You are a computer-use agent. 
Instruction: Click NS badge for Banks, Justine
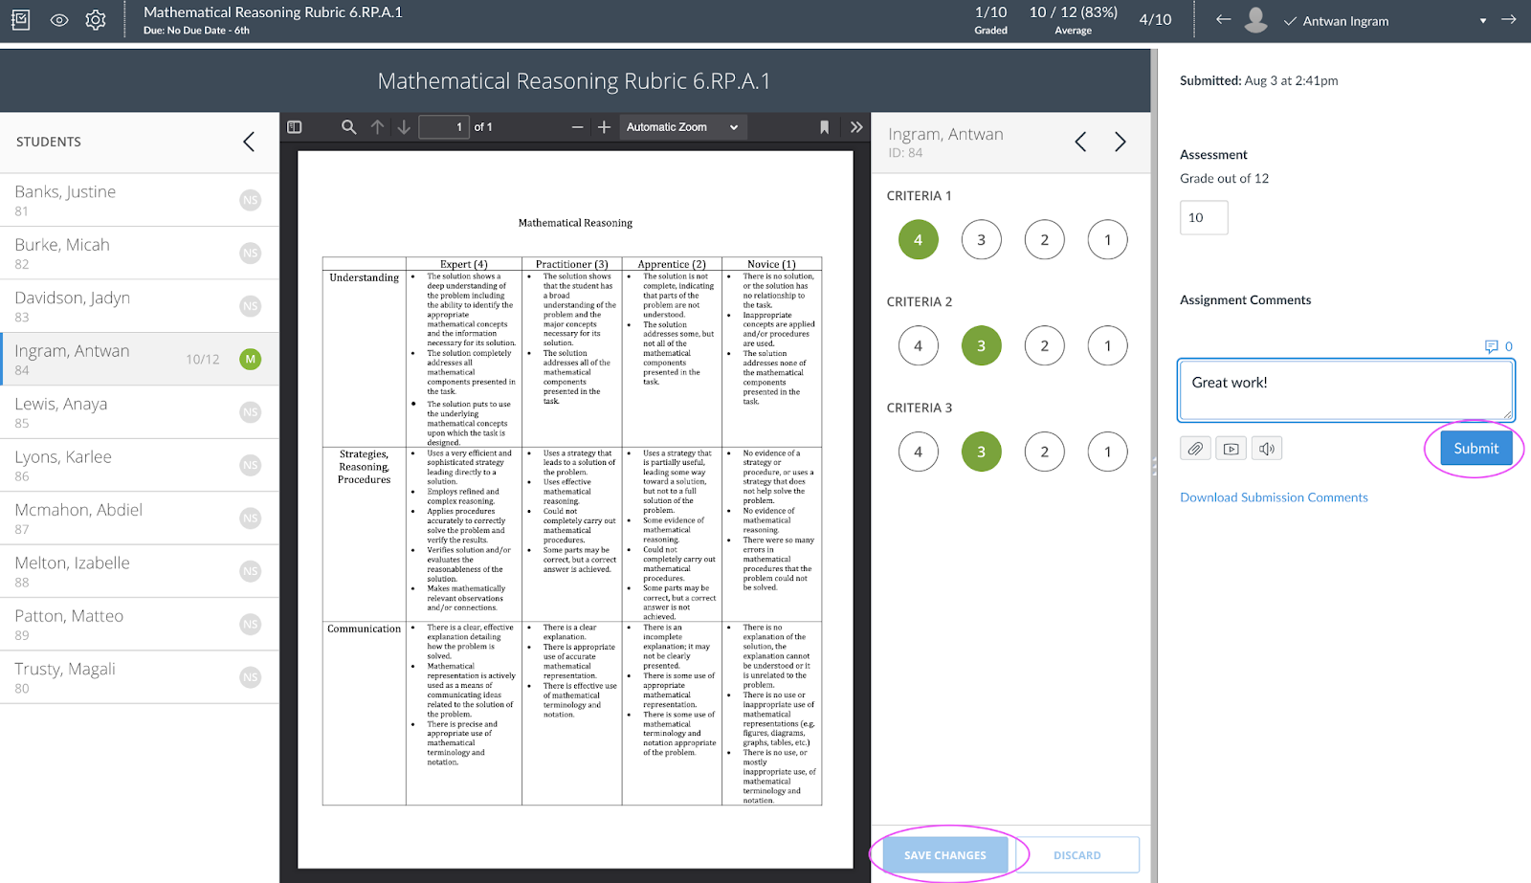click(x=251, y=200)
